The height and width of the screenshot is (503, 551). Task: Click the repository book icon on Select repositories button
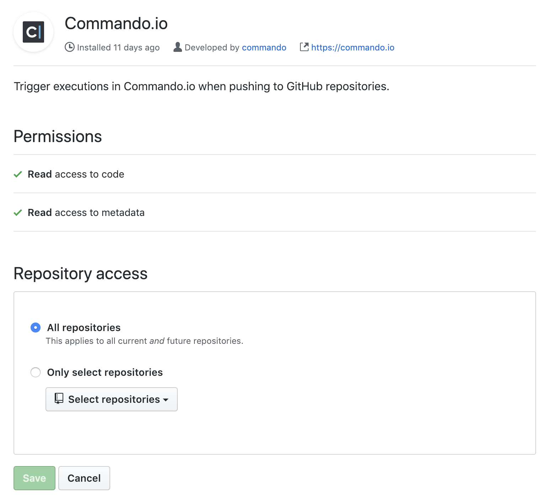(x=59, y=399)
